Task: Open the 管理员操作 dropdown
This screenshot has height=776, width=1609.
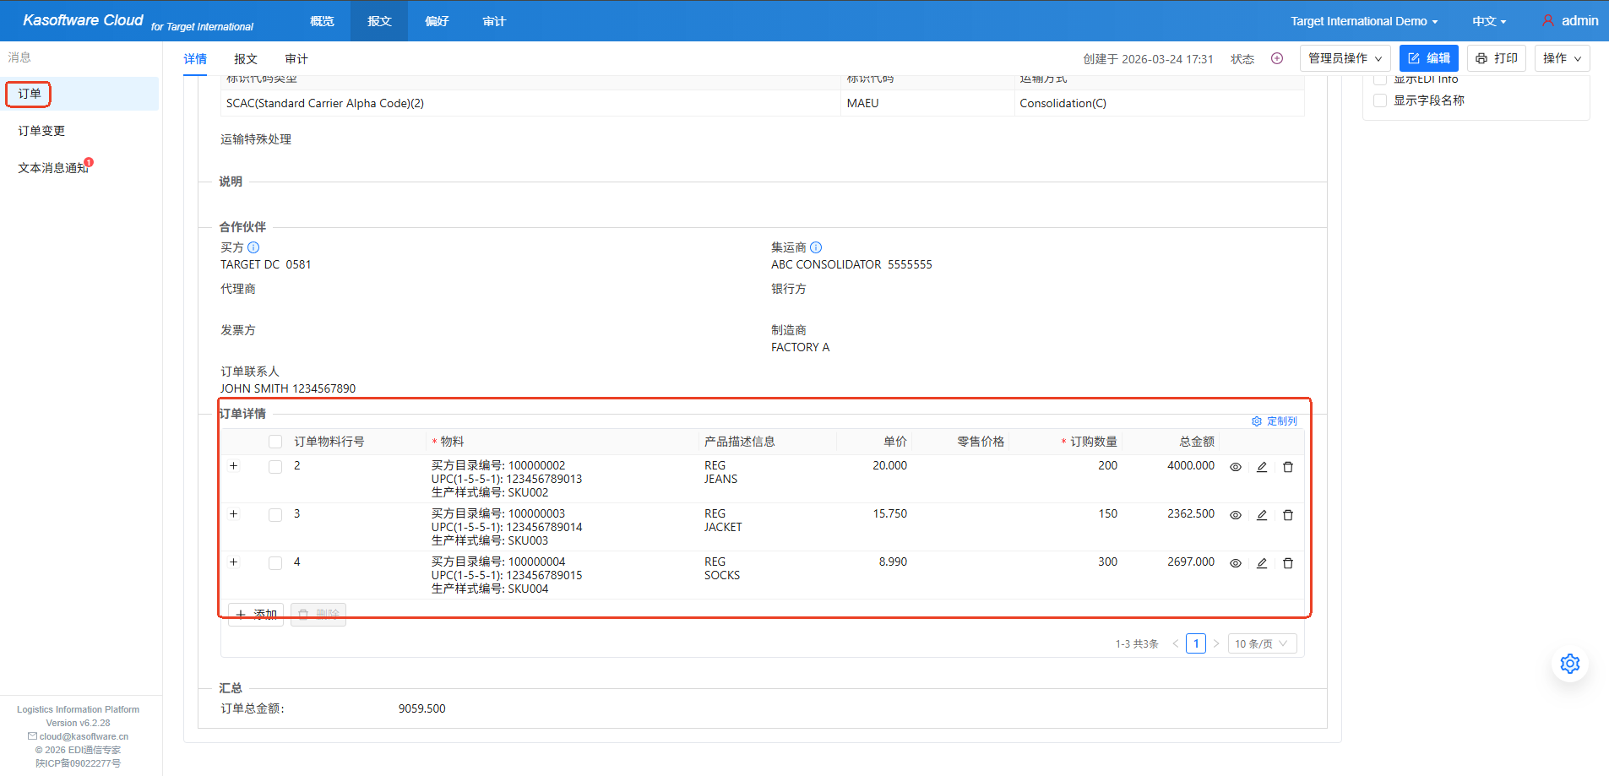Action: 1345,58
